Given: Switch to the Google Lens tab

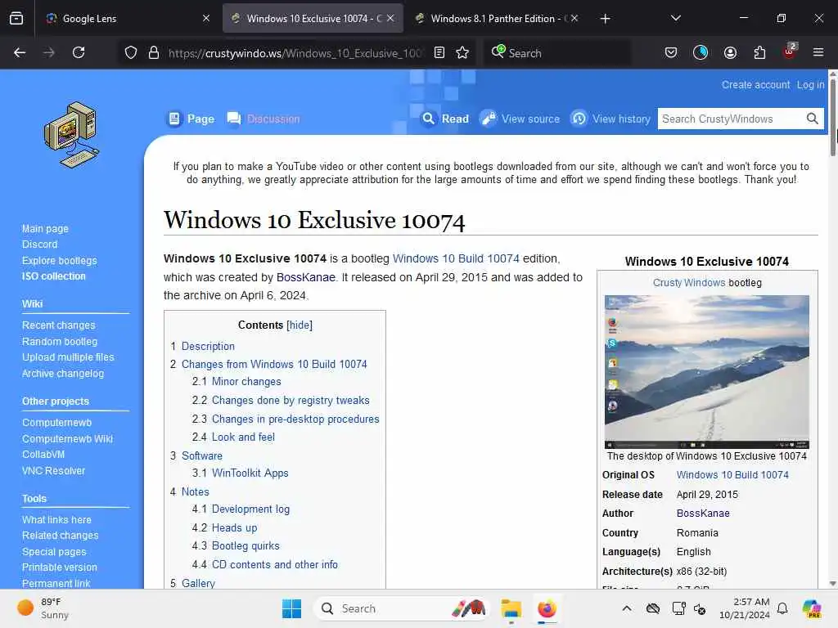Looking at the screenshot, I should coord(127,18).
